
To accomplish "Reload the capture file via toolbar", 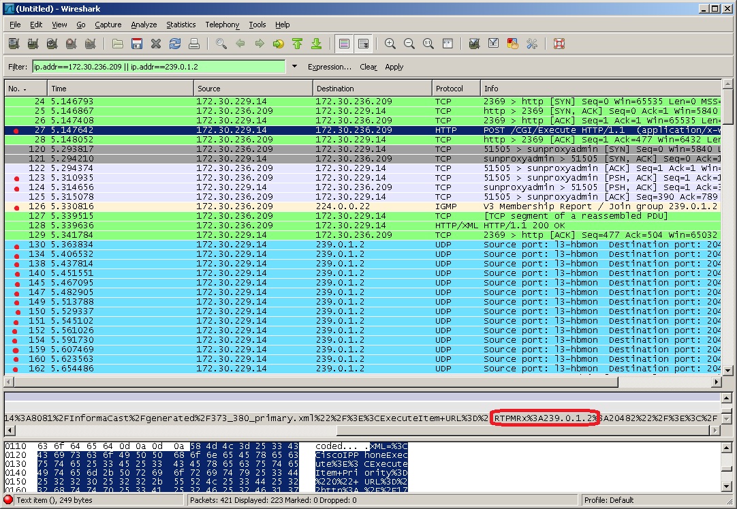I will 175,44.
